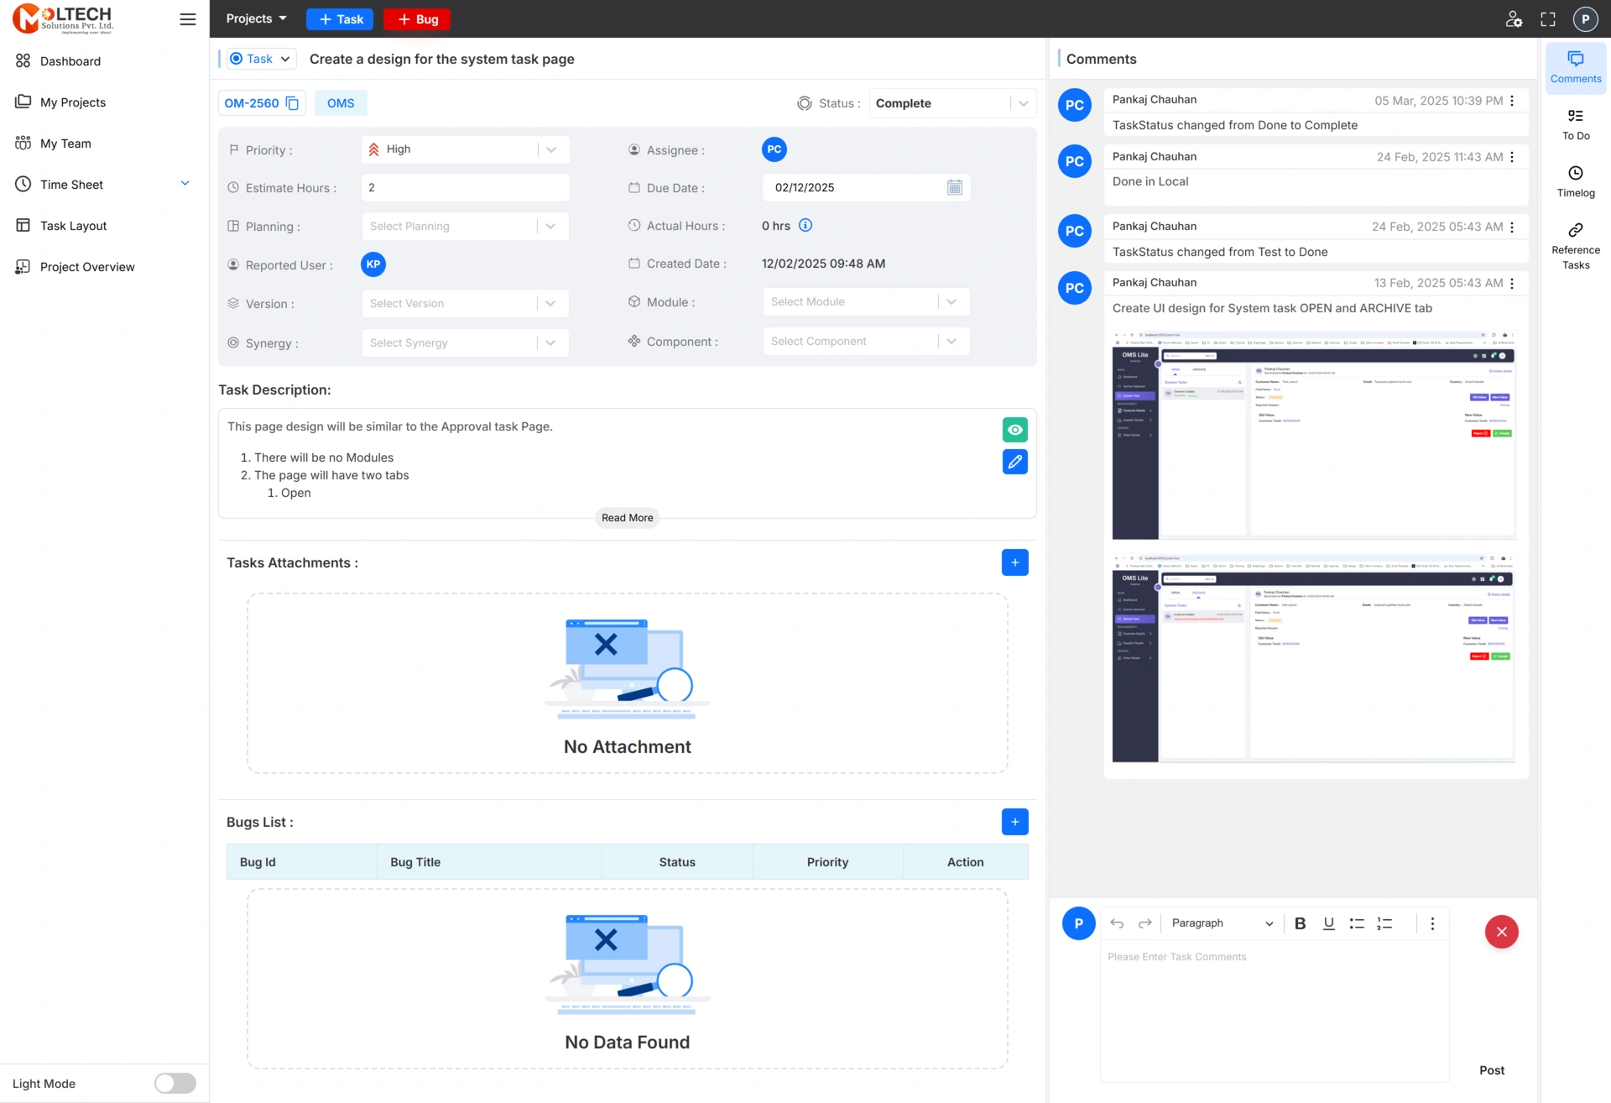
Task: Click the fullscreen icon in top bar
Action: click(x=1548, y=19)
